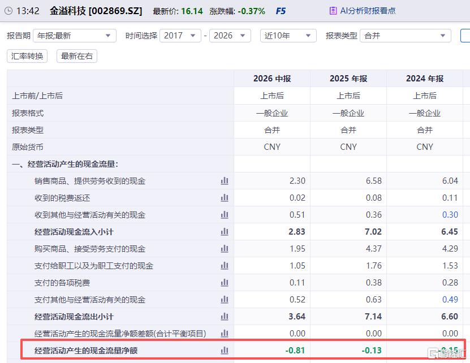This screenshot has width=470, height=363.
Task: Open the 近10年 range dropdown
Action: [288, 36]
